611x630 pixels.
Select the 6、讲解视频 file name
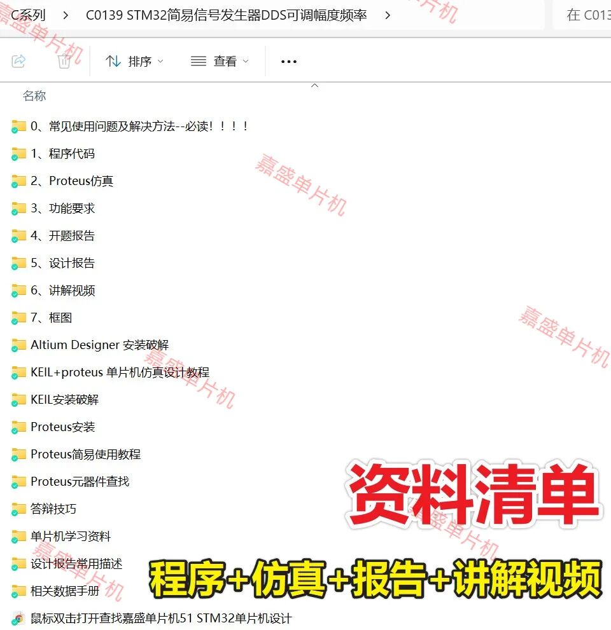tap(63, 290)
